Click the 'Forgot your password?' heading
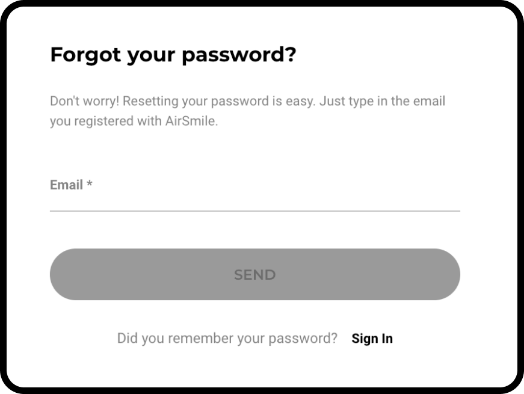524x394 pixels. click(x=173, y=55)
